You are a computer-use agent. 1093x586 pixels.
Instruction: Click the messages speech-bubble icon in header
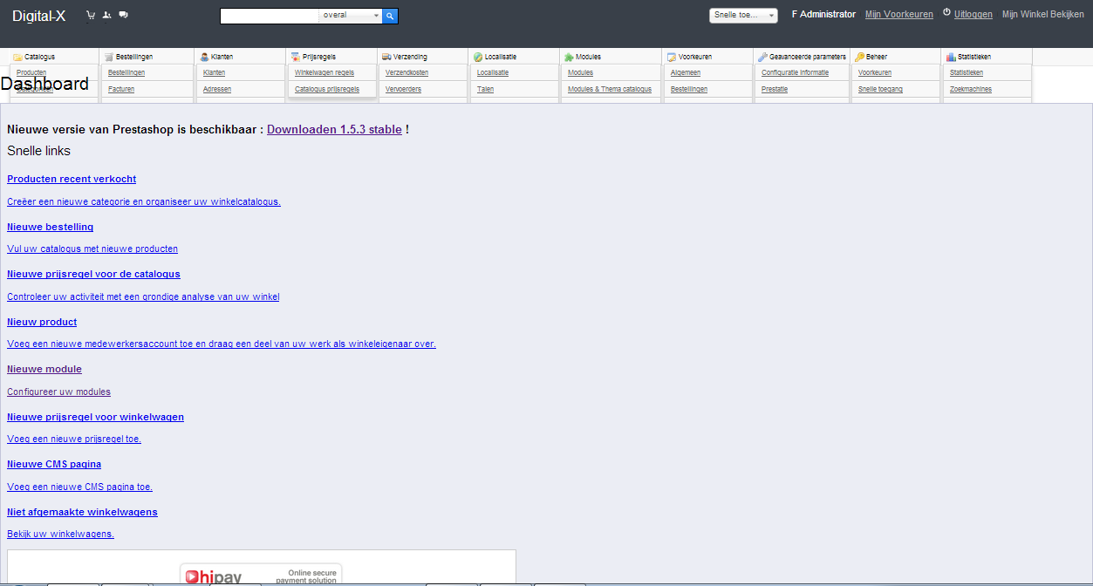123,15
